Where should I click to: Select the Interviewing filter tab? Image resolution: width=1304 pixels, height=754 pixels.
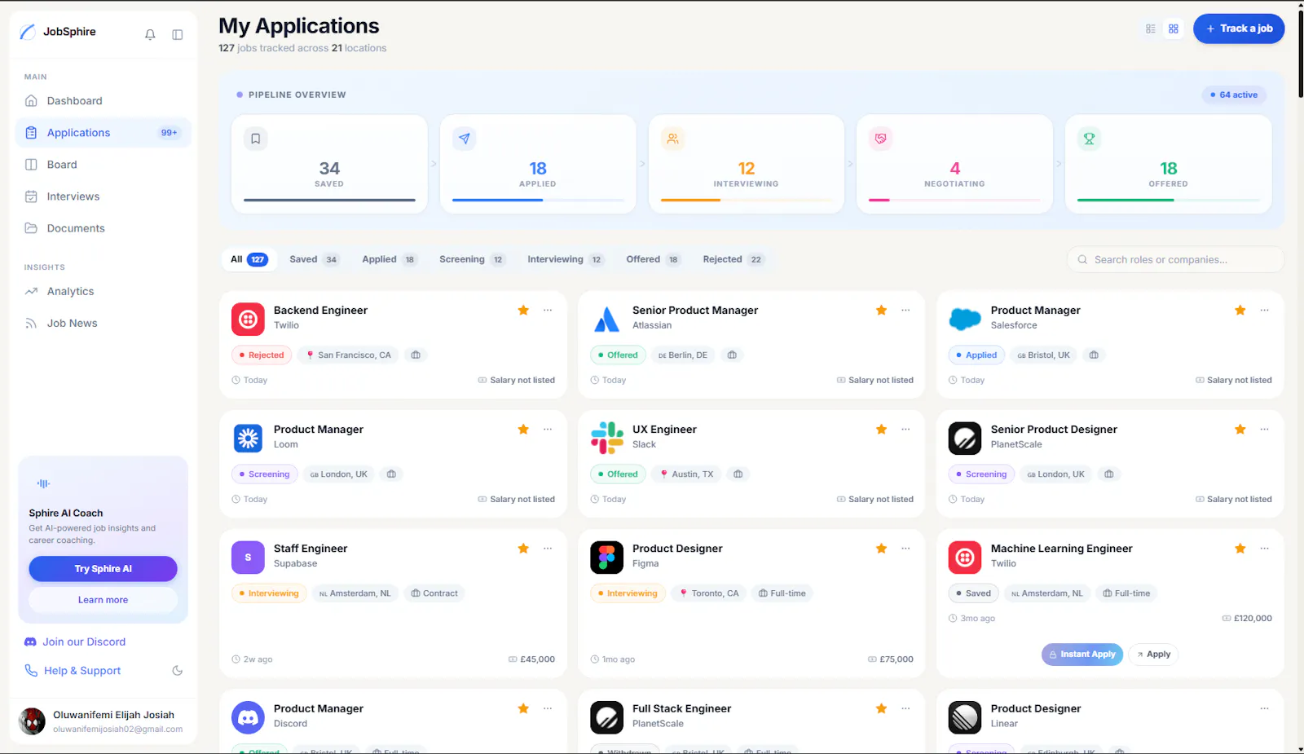tap(565, 259)
